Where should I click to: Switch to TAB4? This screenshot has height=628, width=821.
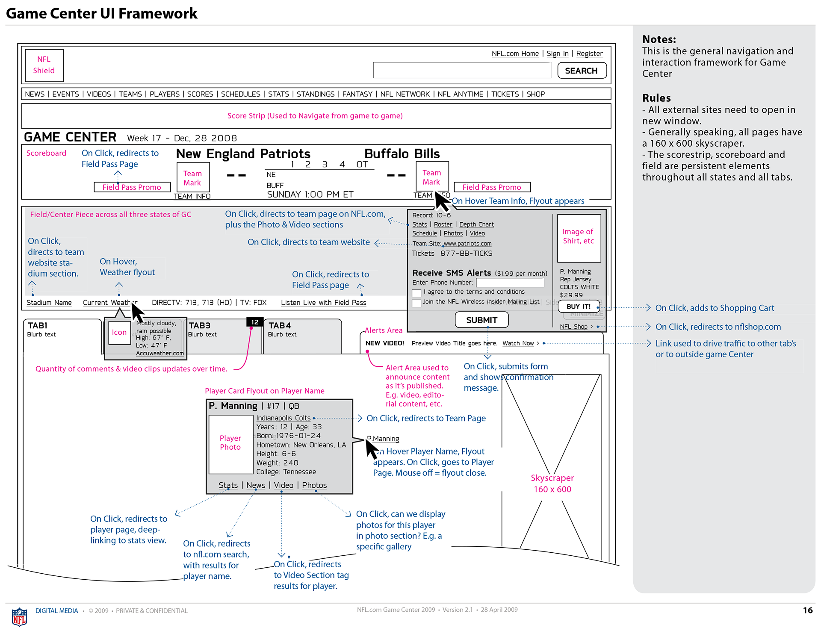302,336
